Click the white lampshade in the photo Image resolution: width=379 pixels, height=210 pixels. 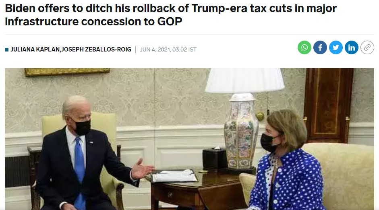pos(244,80)
